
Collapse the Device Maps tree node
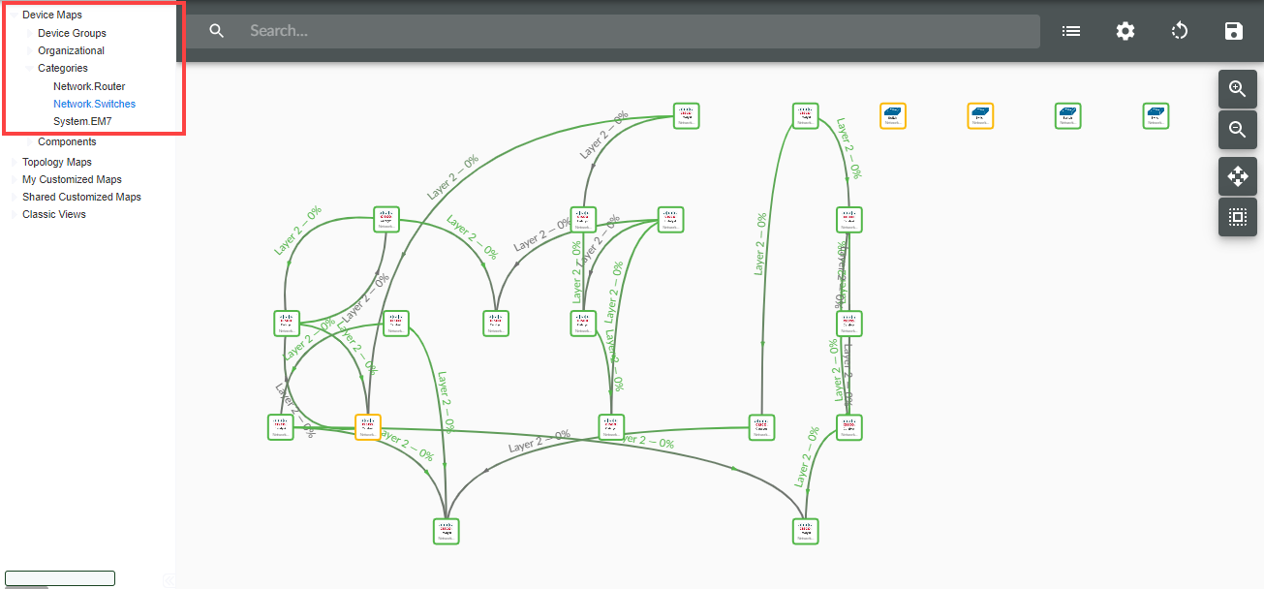pyautogui.click(x=13, y=15)
